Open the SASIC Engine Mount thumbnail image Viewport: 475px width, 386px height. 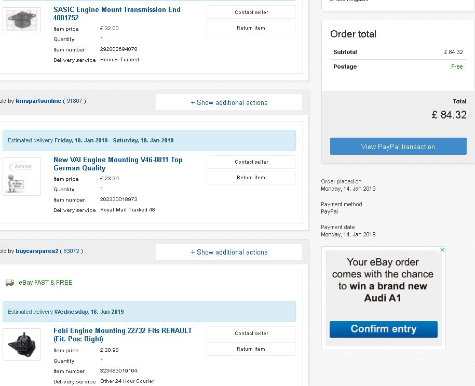click(21, 20)
